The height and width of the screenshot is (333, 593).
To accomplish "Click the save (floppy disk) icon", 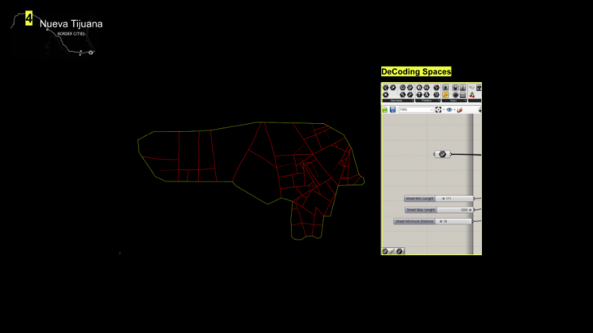I will (392, 109).
